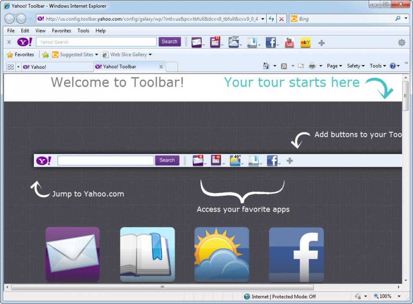
Task: Click the vertical scrollbar thumb
Action: (406, 96)
